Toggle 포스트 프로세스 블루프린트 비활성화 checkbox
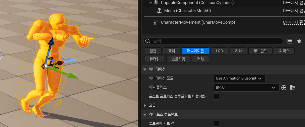This screenshot has height=127, width=305. (216, 96)
